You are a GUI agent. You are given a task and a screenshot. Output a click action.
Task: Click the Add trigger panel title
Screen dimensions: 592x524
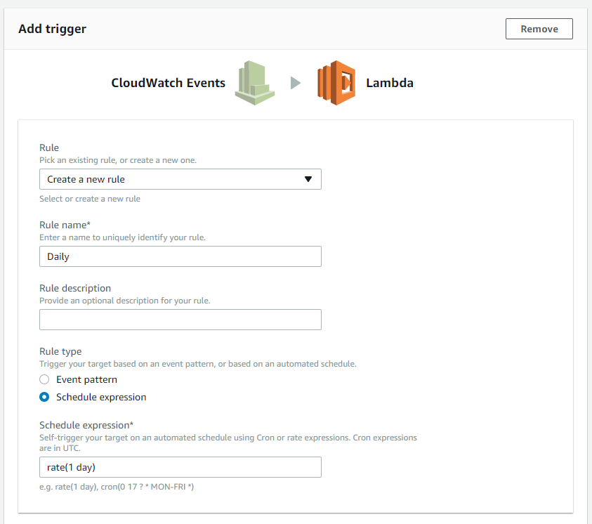53,29
